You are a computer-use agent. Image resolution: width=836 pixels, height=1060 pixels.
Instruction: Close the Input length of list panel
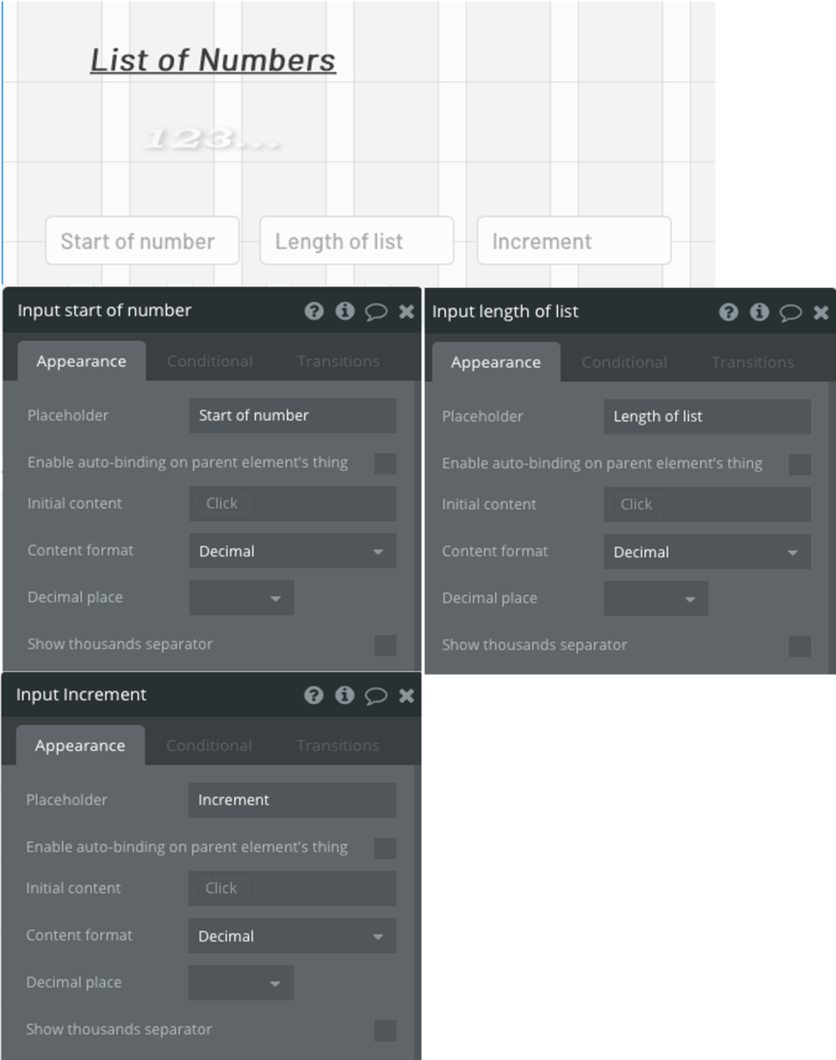tap(820, 312)
